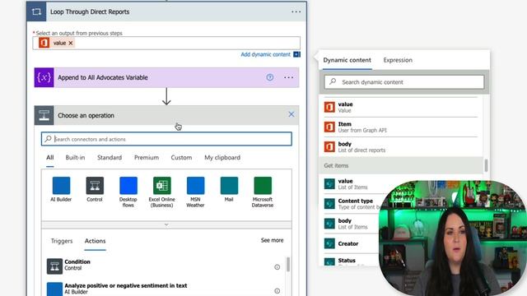This screenshot has height=296, width=527.
Task: Switch to the Premium tab
Action: pos(147,158)
